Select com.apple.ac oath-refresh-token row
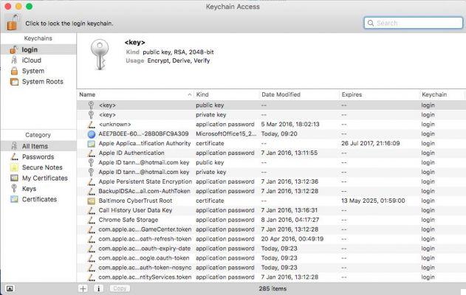Screen dimensions: 466x295 [x=271, y=239]
